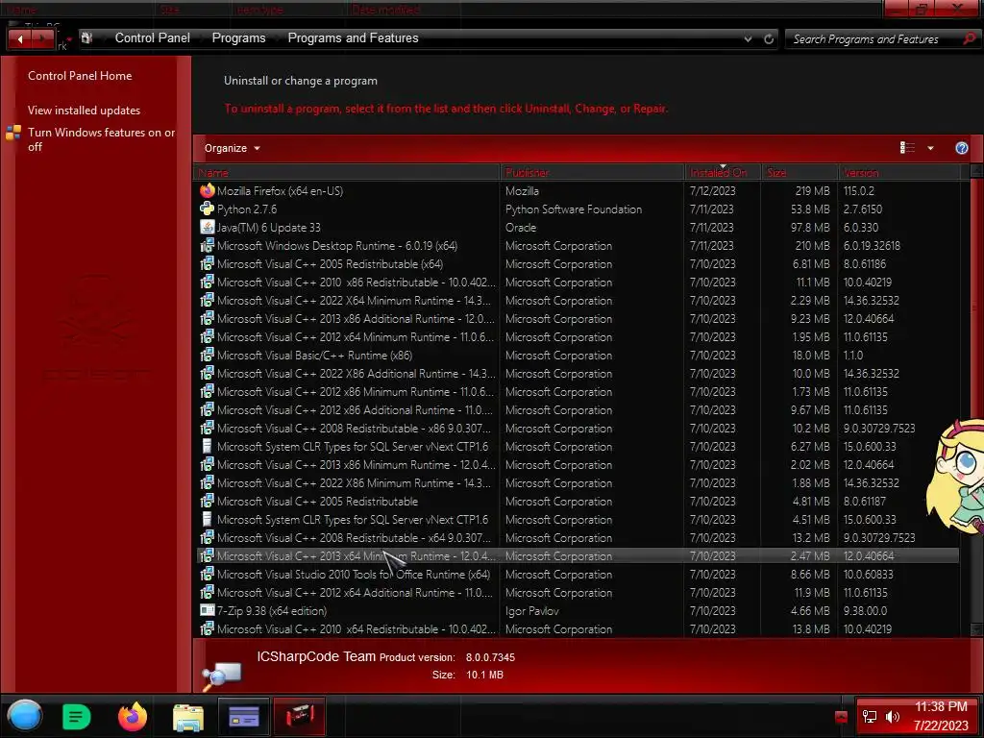Select Microsoft Visual Basic/C++ Runtime (x86)
The image size is (984, 738).
[x=578, y=355]
